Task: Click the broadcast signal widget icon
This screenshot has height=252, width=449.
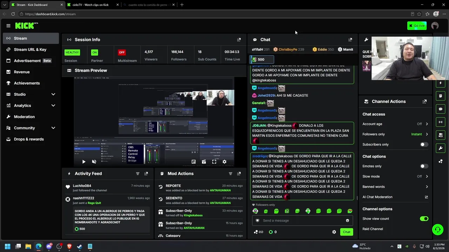Action: pos(441,122)
